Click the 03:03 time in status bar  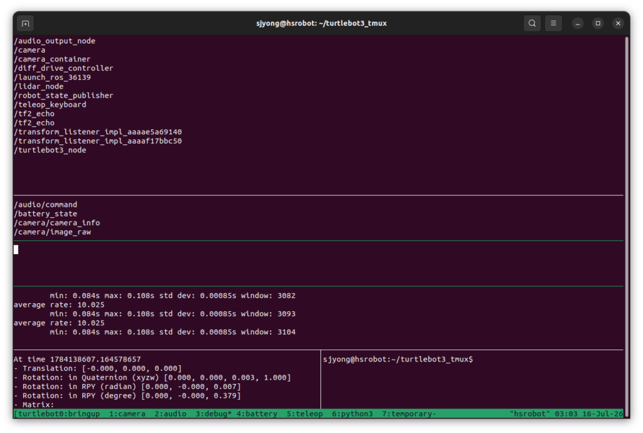click(566, 414)
